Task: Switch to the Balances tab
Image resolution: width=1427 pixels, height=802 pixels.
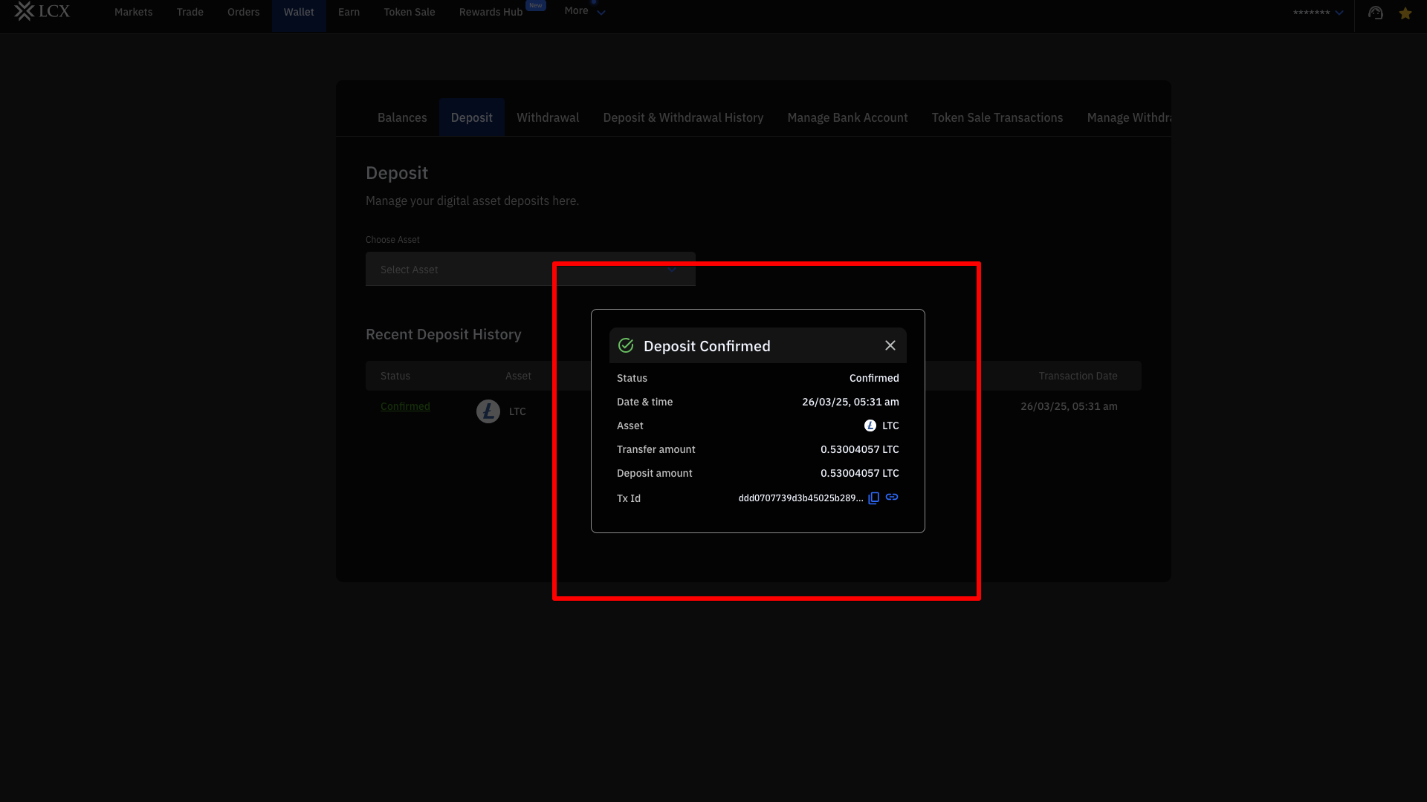Action: pos(402,117)
